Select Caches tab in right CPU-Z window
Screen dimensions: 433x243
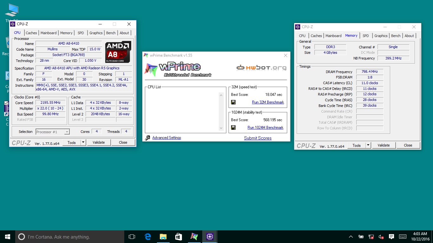tap(316, 36)
